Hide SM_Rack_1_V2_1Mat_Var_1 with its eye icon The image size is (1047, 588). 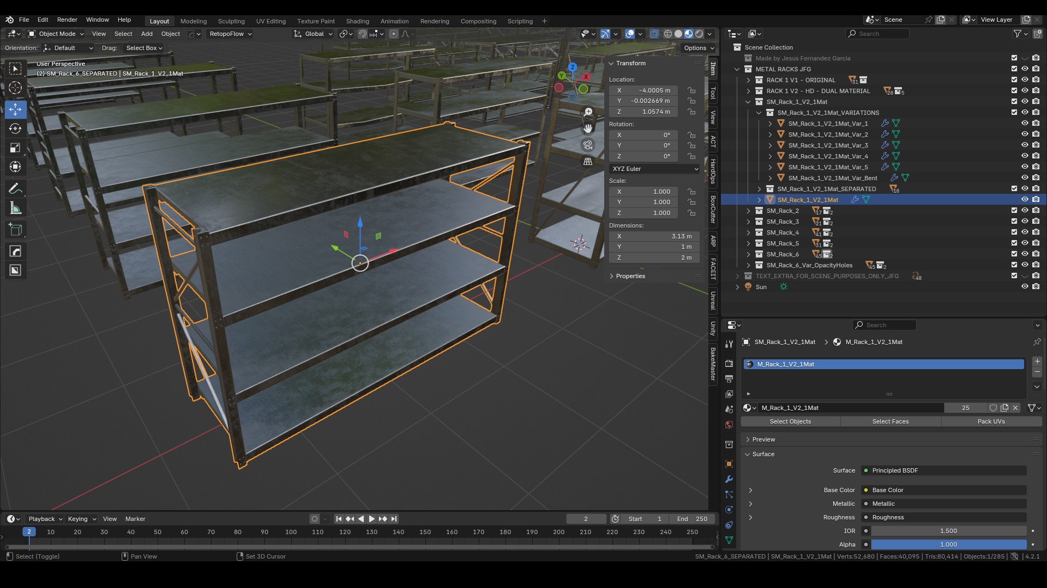tap(1025, 124)
